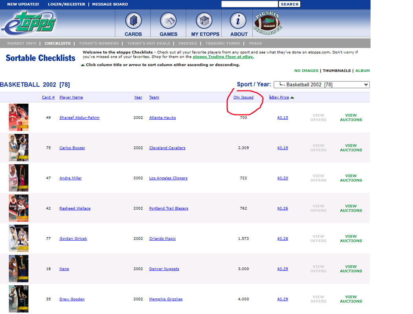This screenshot has height=314, width=413.
Task: Switch to ALBUM view
Action: point(362,71)
